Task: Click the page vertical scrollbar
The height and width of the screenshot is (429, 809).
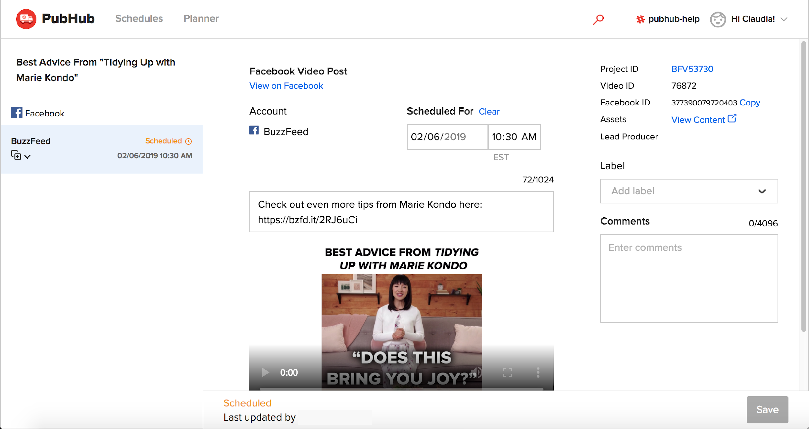Action: (x=804, y=186)
